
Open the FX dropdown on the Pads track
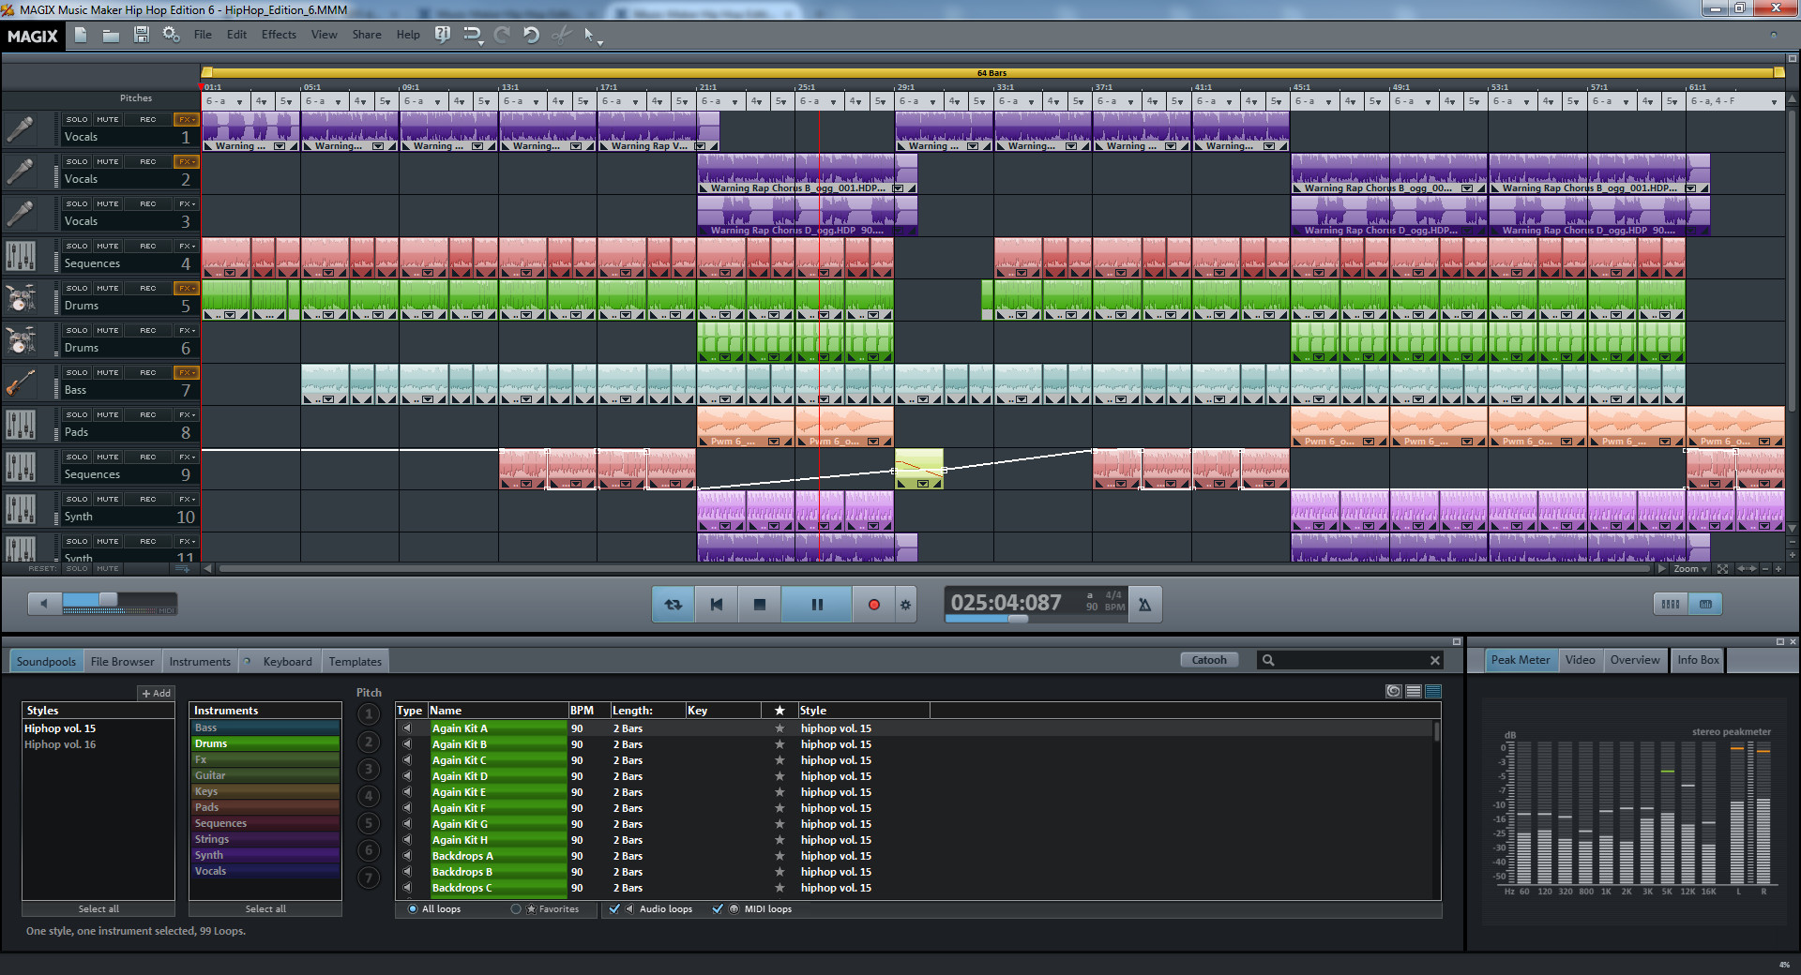185,414
